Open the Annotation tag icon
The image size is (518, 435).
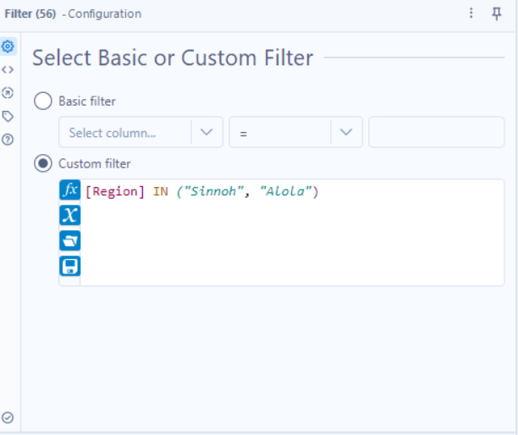click(8, 116)
